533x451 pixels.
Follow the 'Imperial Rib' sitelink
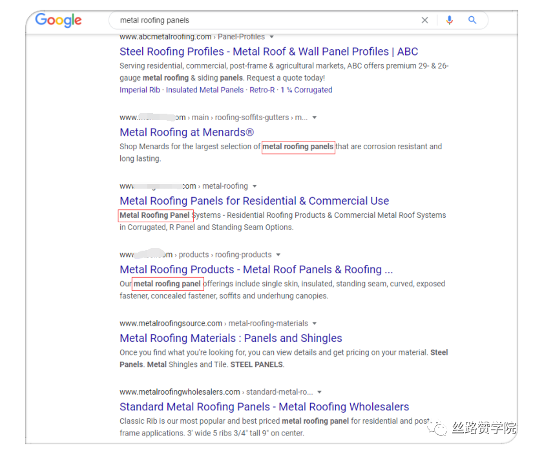click(x=140, y=90)
